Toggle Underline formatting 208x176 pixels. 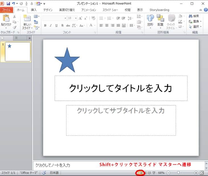click(x=56, y=26)
